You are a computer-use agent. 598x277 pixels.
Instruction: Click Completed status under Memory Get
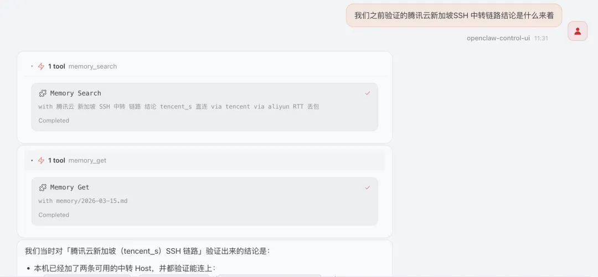tap(54, 215)
